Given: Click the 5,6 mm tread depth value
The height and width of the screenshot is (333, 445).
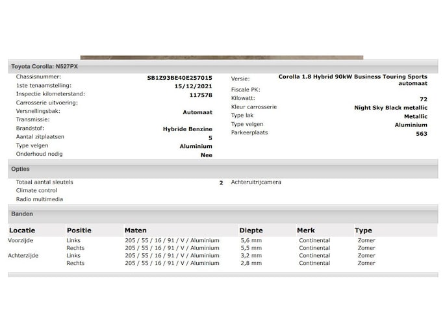Looking at the screenshot, I should pos(251,241).
